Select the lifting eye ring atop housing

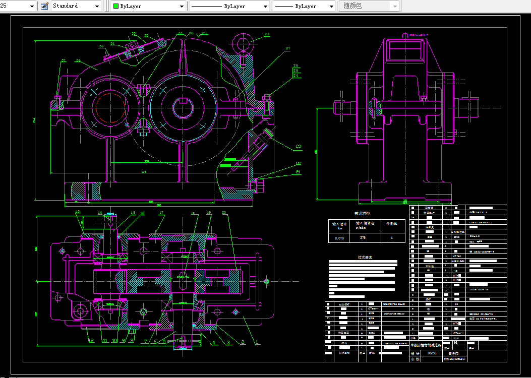[x=243, y=43]
